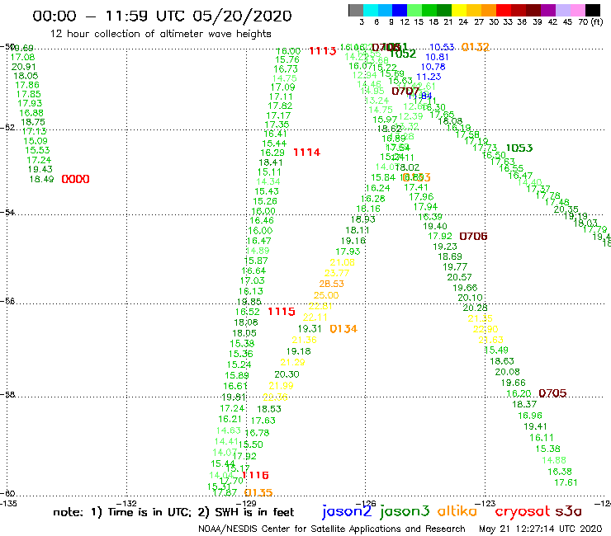
Task: Click the '22.81' wave height value
Action: [x=320, y=306]
